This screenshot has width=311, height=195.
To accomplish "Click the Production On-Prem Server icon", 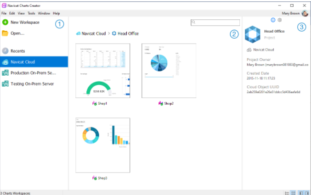I will coord(5,73).
